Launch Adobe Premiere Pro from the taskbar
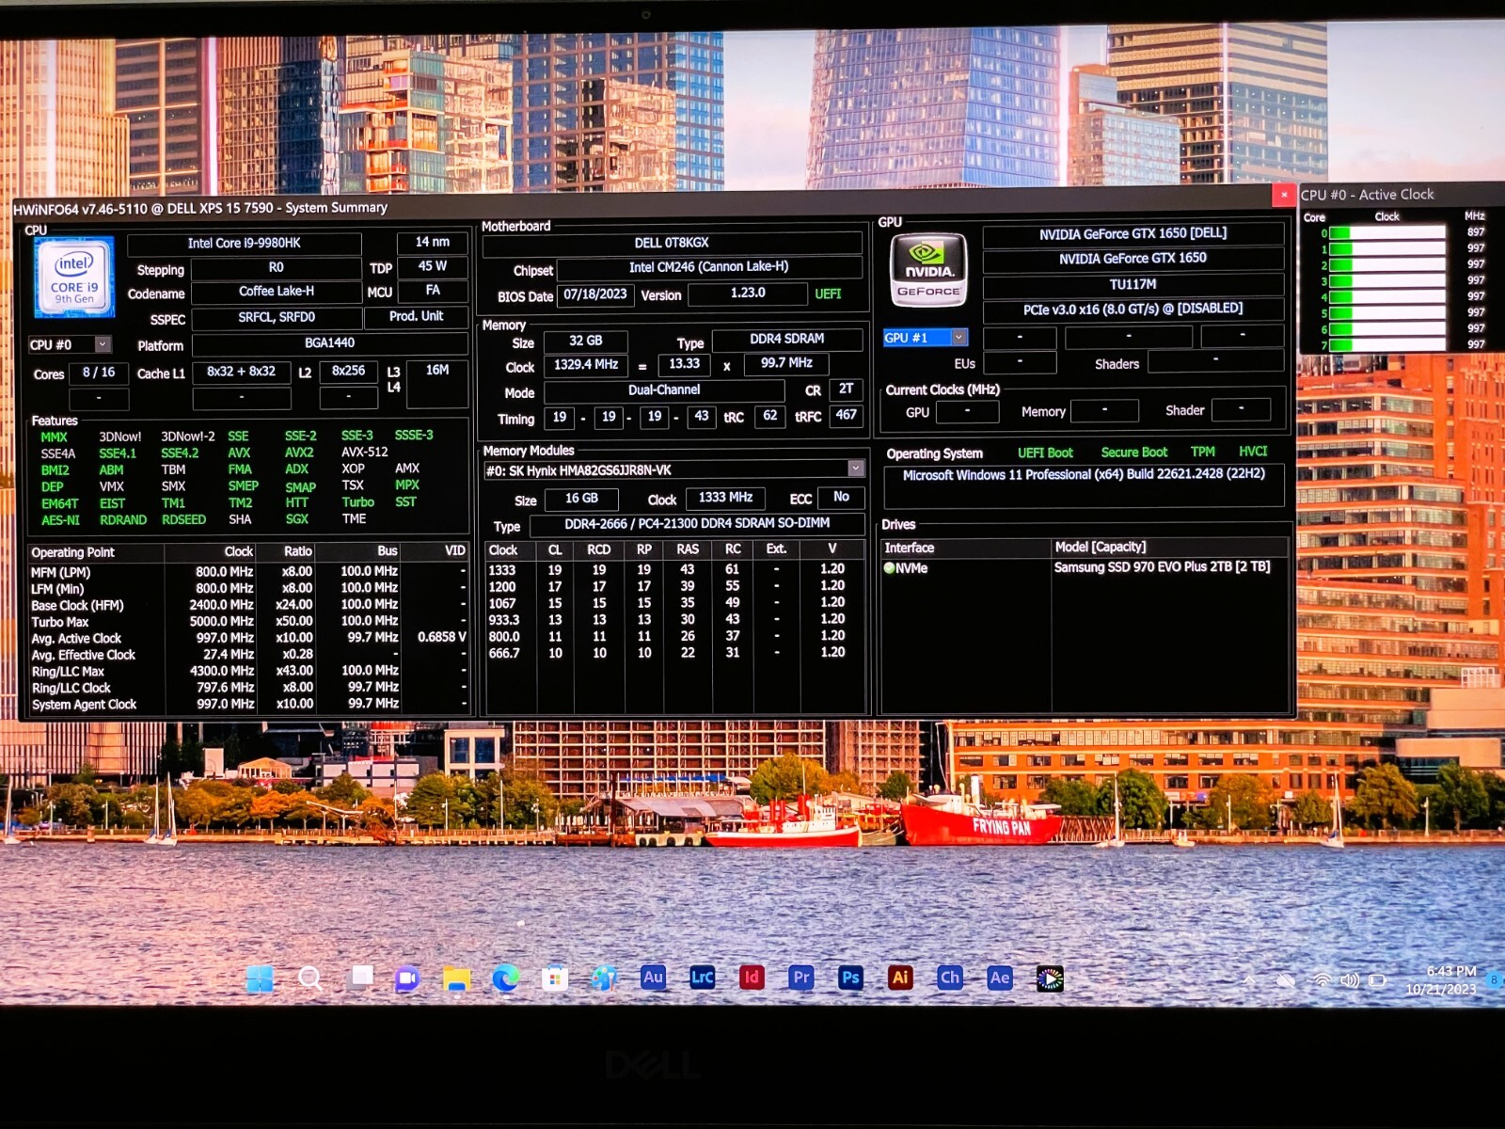 tap(801, 978)
